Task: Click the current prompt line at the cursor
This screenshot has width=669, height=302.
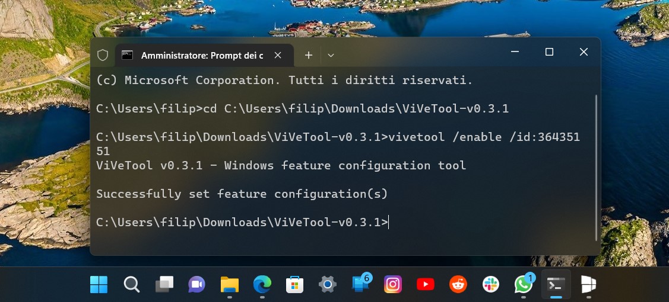Action: [242, 223]
